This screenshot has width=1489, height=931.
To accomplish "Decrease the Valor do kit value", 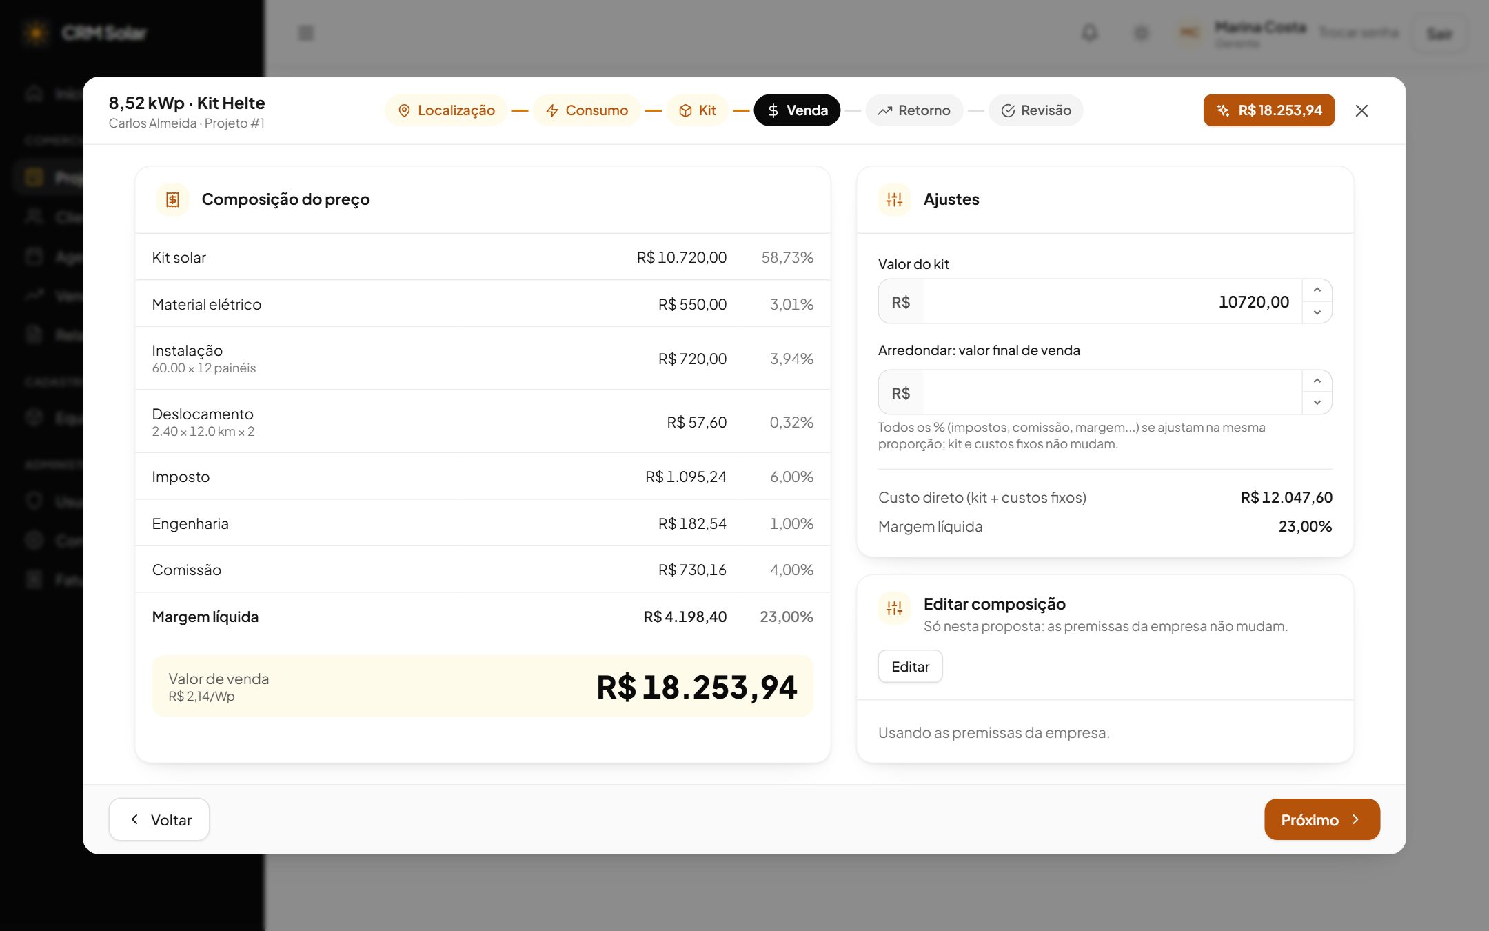I will [x=1317, y=312].
